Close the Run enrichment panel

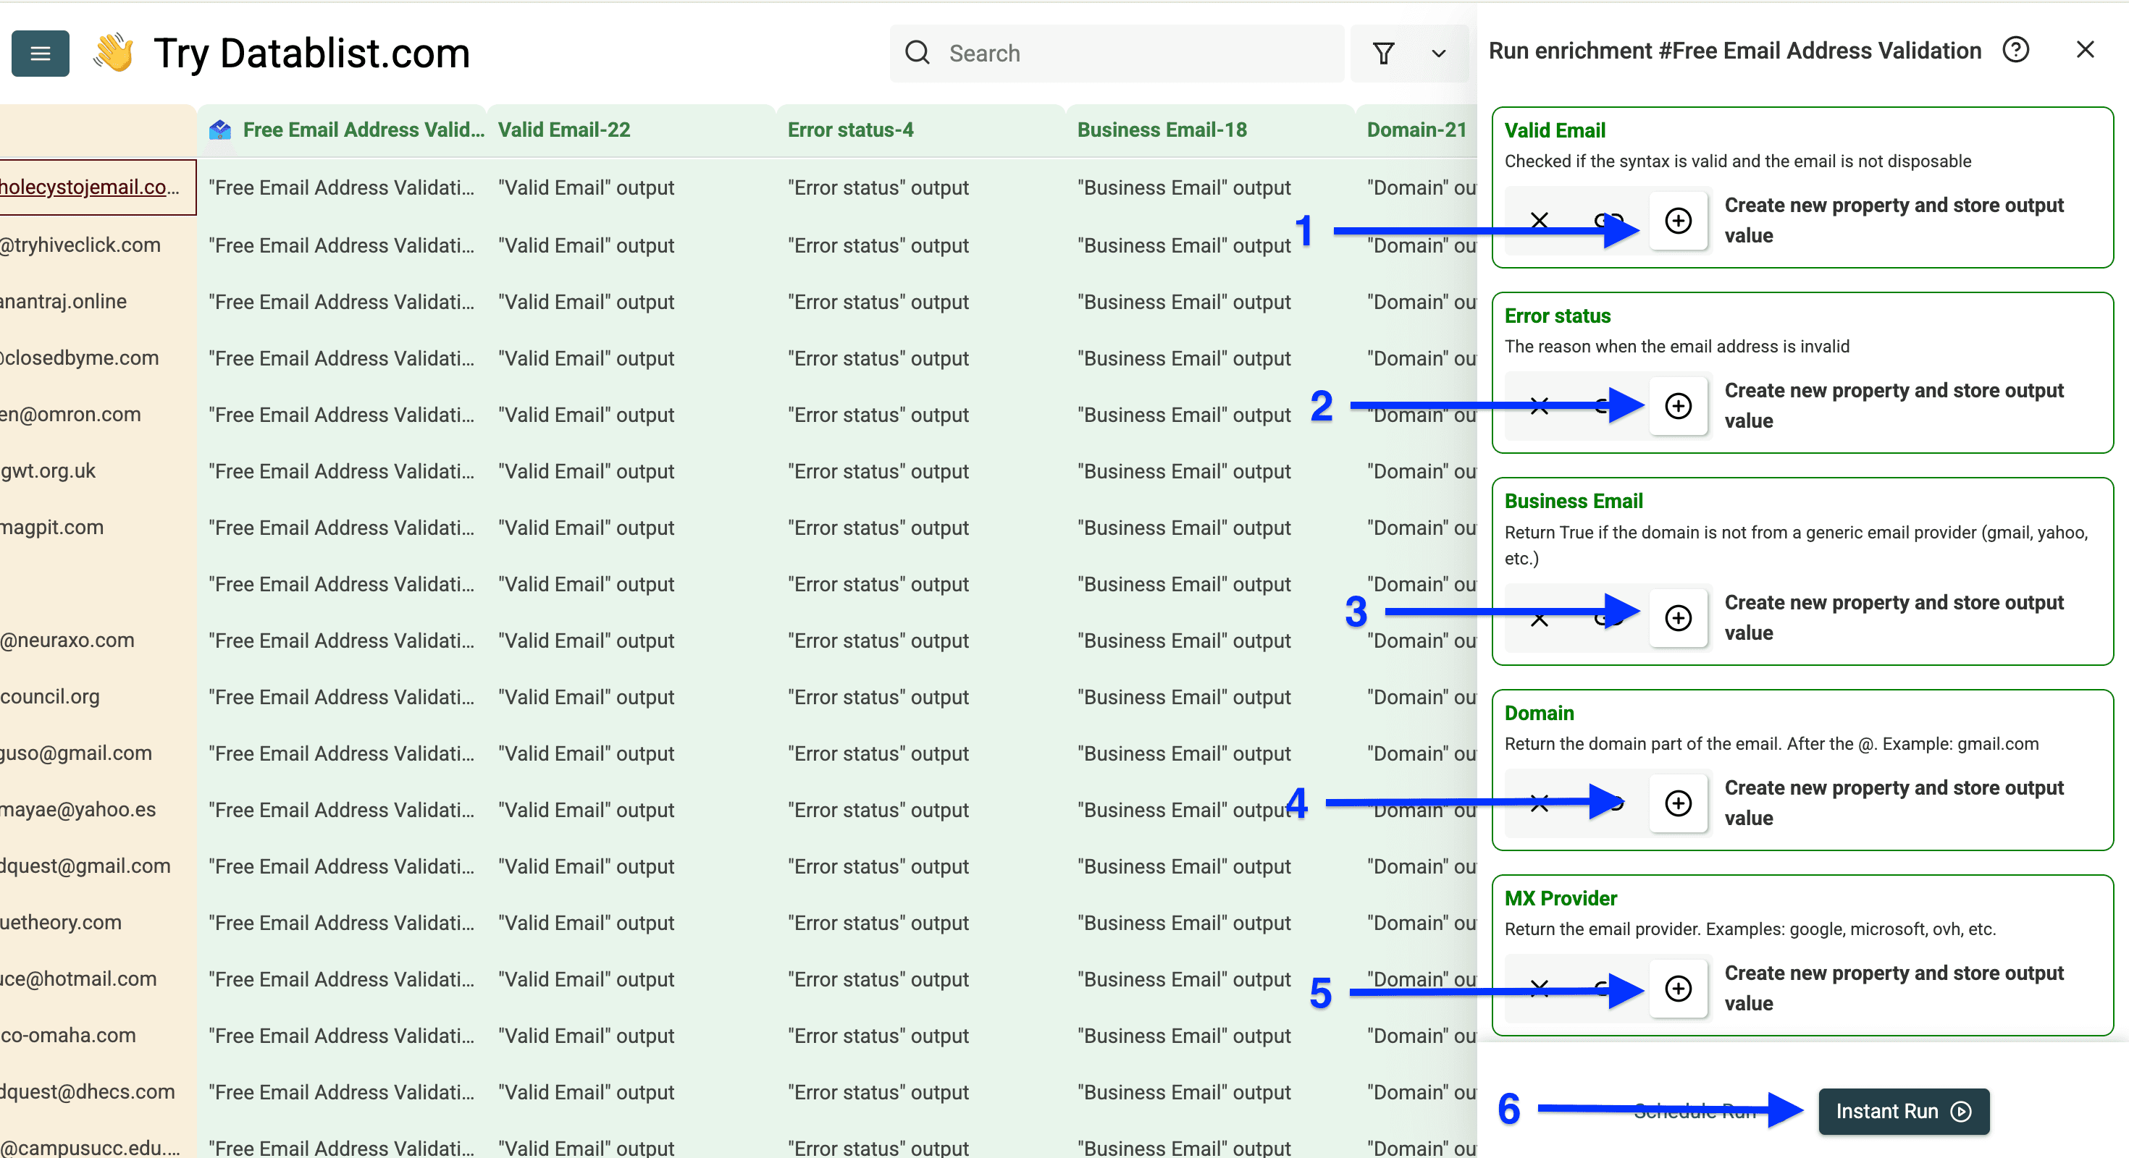coord(2086,49)
